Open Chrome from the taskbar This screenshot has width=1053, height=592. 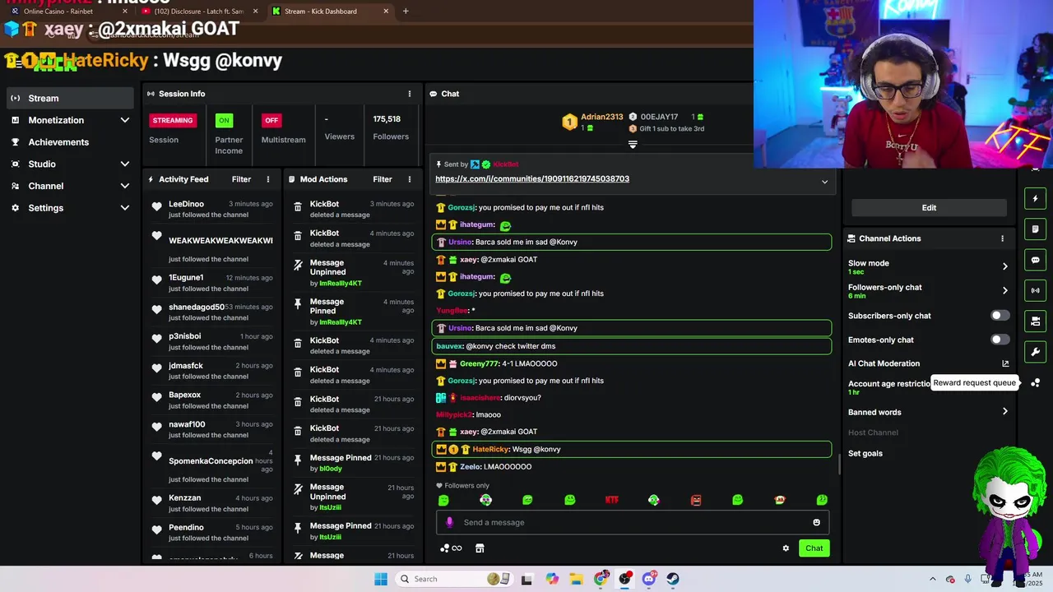pos(601,579)
